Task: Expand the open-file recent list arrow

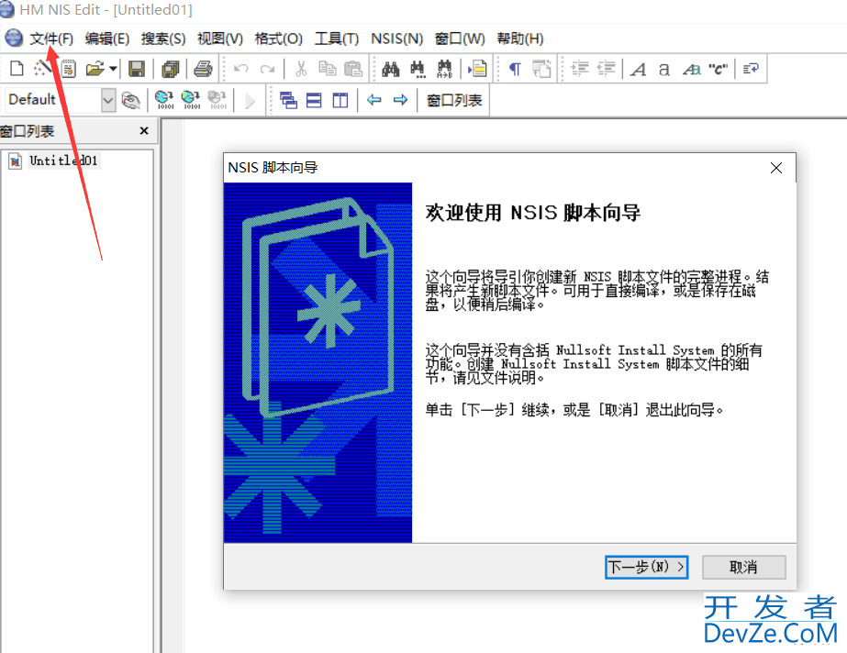Action: coord(113,69)
